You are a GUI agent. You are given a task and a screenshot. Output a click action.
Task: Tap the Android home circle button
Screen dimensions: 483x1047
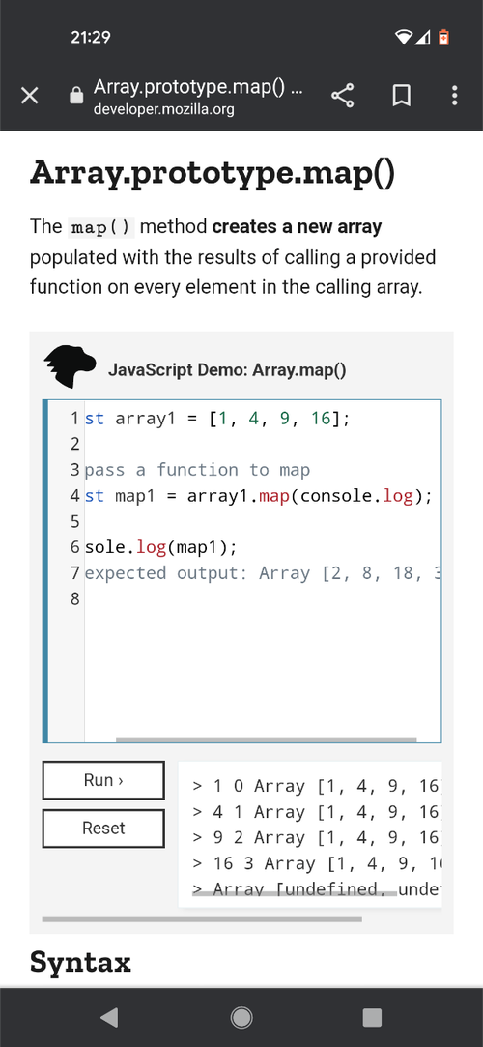click(x=241, y=1017)
